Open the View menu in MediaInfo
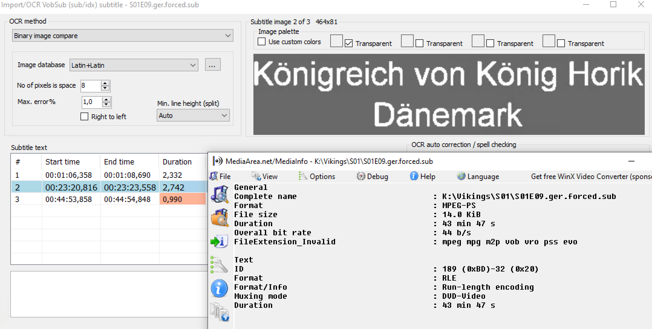Screen dimensions: 652x329 tap(265, 176)
